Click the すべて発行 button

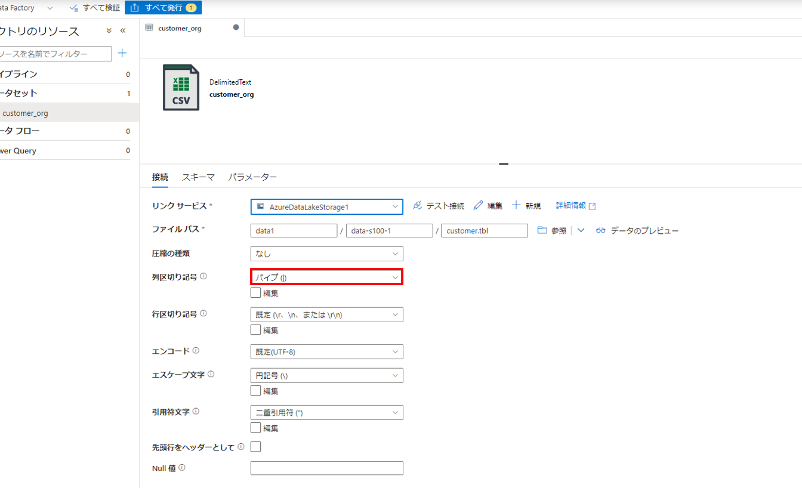coord(163,8)
